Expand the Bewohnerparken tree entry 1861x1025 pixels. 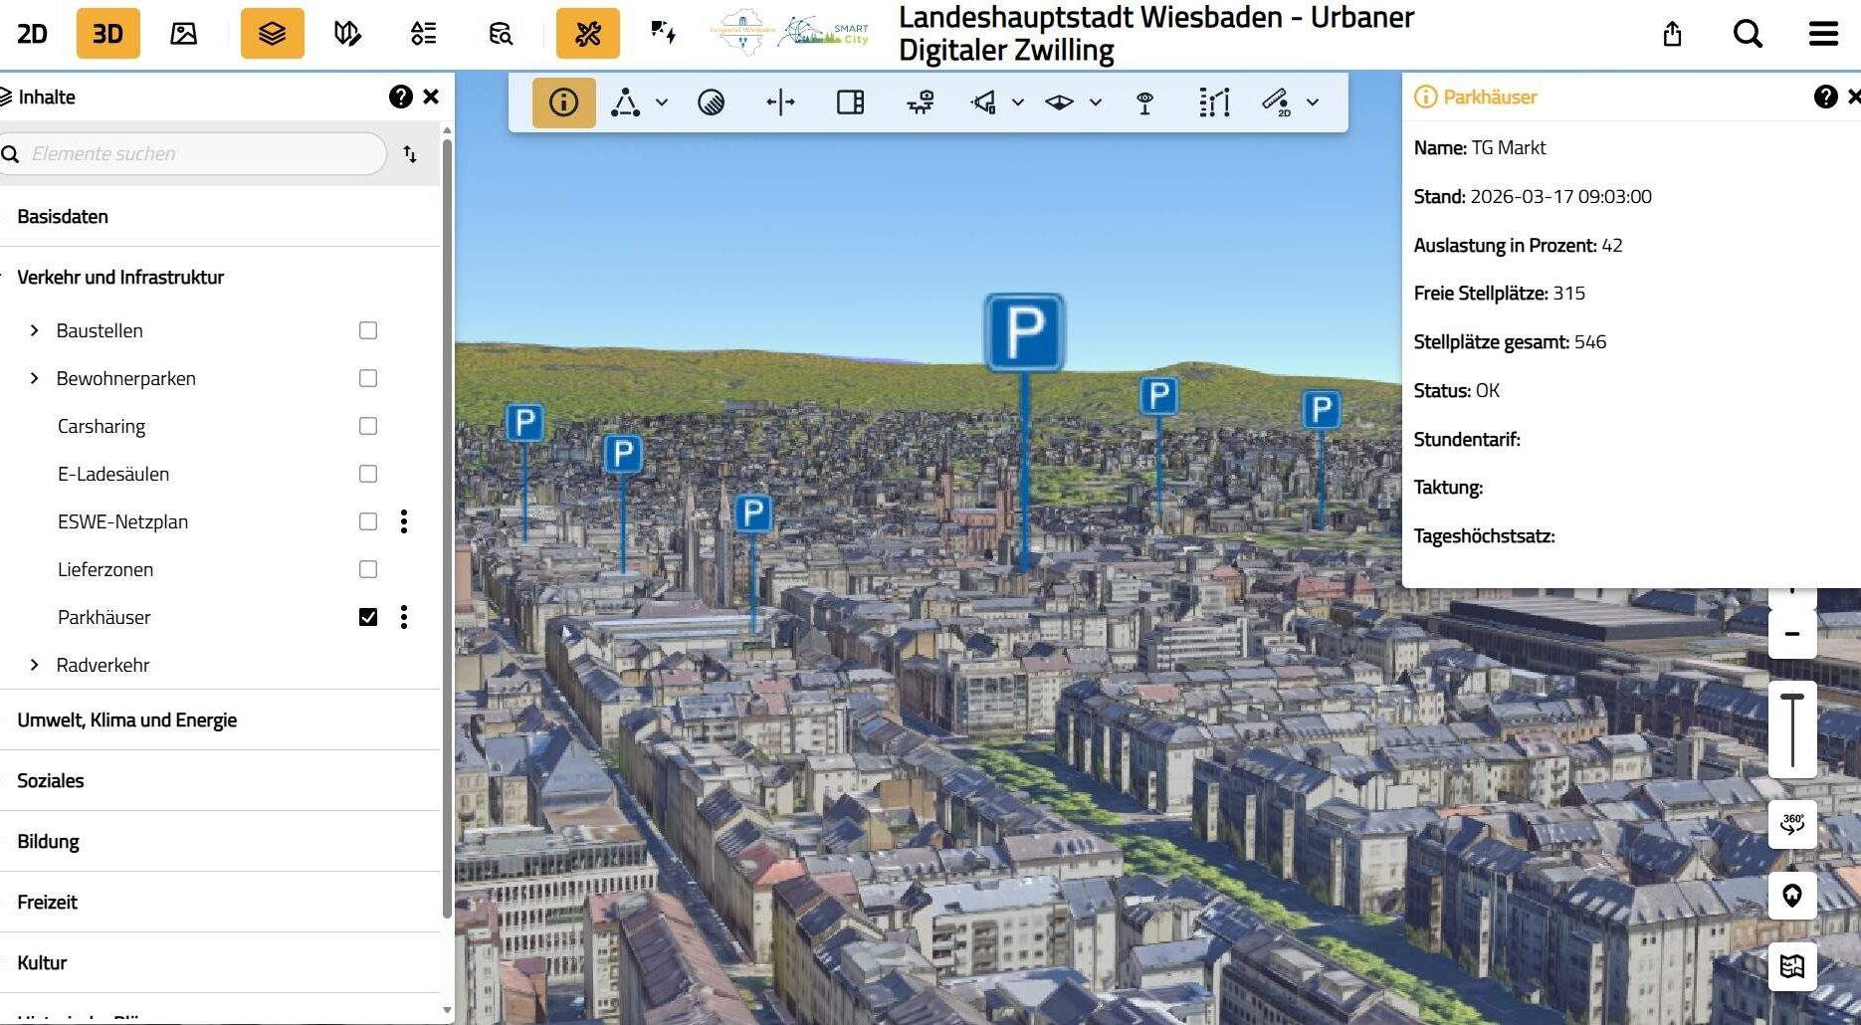coord(34,378)
